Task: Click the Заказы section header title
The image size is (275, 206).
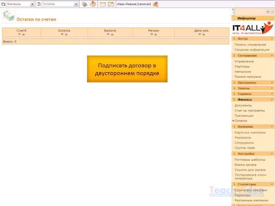Action: coord(243,88)
